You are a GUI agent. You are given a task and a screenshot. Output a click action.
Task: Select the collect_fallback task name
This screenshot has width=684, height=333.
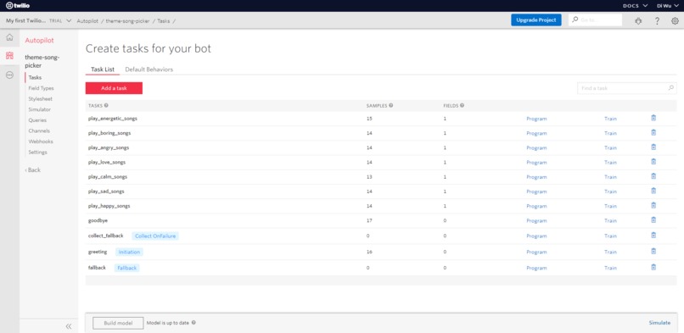click(x=105, y=236)
